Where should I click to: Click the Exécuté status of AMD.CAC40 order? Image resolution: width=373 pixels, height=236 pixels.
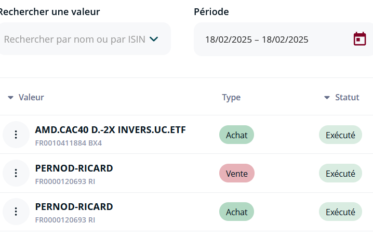pos(340,135)
